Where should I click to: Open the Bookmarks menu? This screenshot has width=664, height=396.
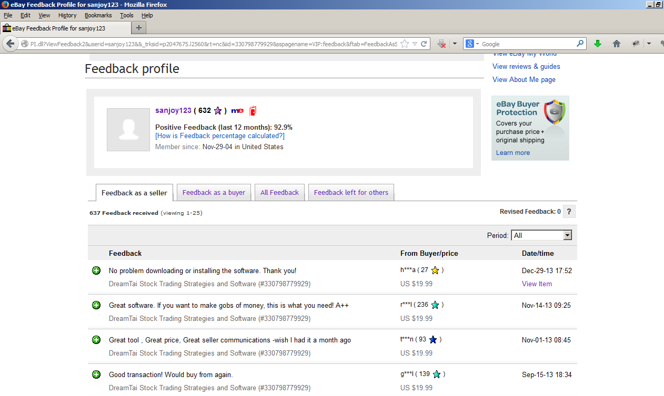pos(98,16)
